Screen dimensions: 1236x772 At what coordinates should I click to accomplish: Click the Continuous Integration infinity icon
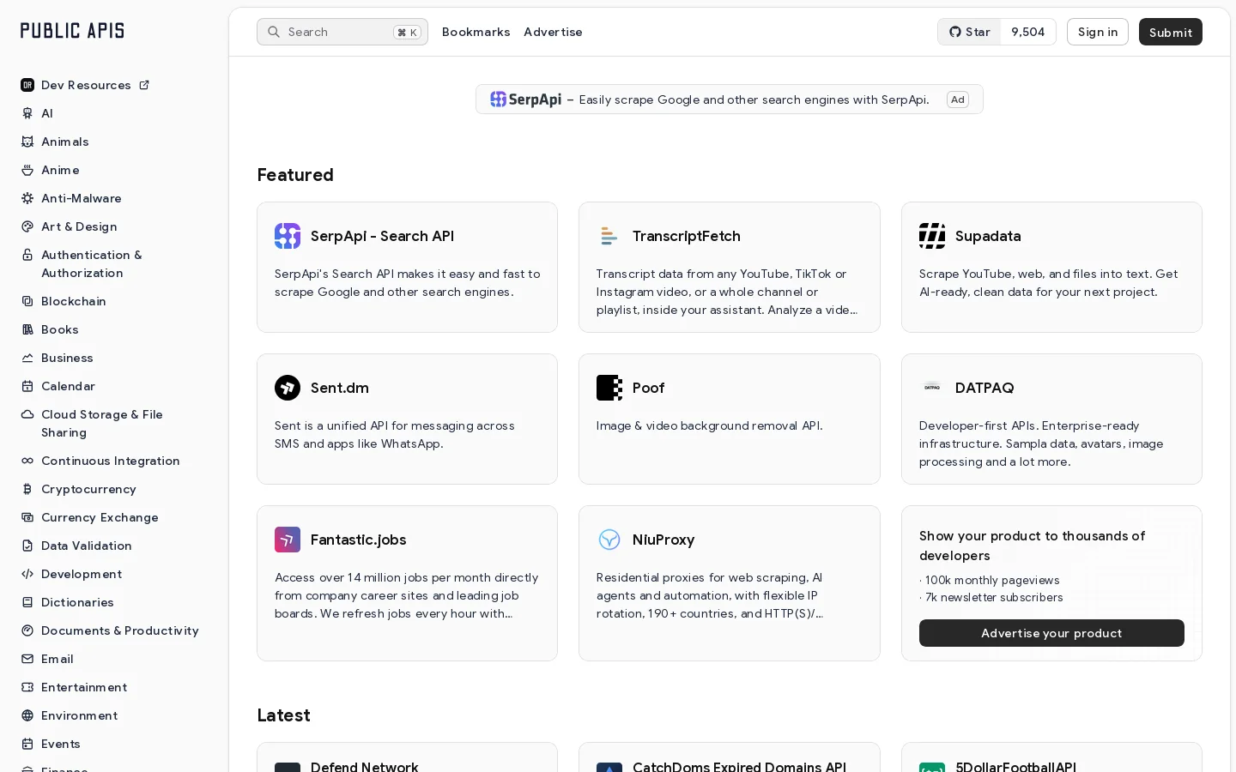pos(27,461)
